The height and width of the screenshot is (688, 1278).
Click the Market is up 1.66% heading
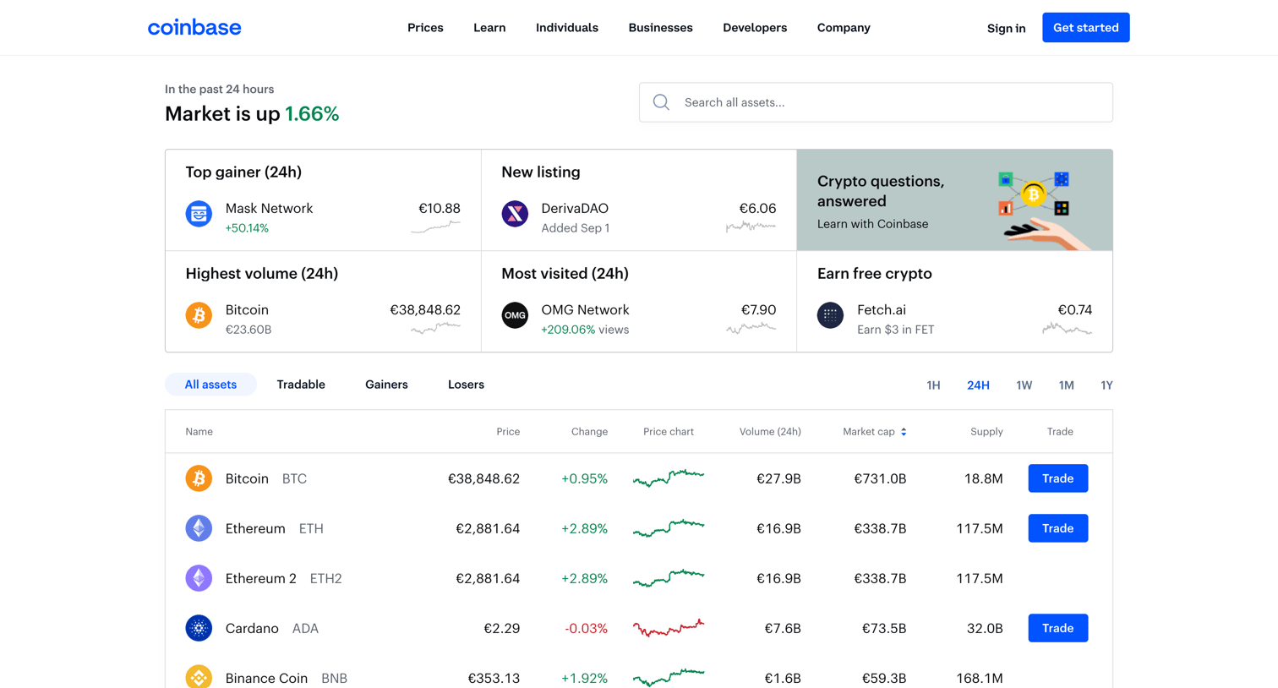coord(252,114)
